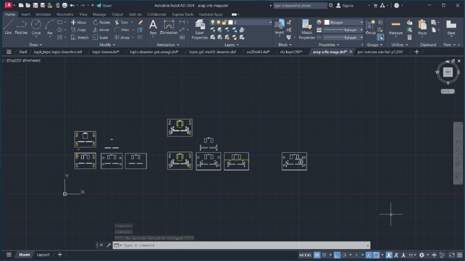This screenshot has width=465, height=261.
Task: Click Match Properties tool
Action: (x=307, y=29)
